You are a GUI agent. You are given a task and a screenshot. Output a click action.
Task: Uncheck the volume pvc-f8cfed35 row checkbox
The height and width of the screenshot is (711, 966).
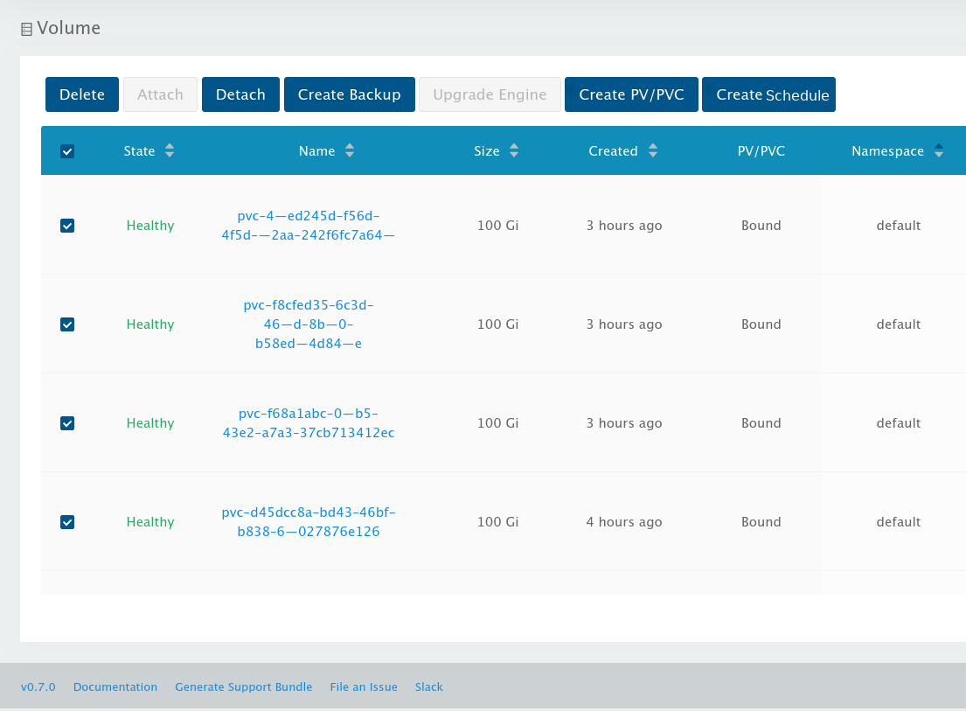(67, 324)
